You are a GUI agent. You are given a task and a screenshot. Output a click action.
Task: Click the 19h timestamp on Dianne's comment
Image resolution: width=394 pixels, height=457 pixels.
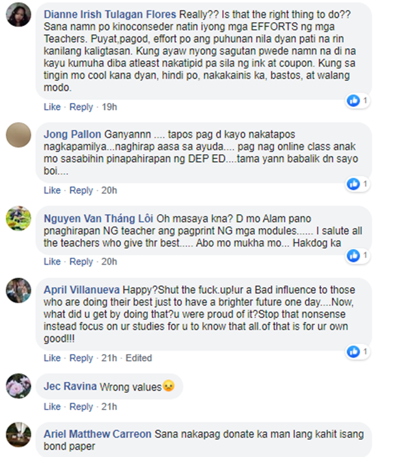(x=109, y=107)
